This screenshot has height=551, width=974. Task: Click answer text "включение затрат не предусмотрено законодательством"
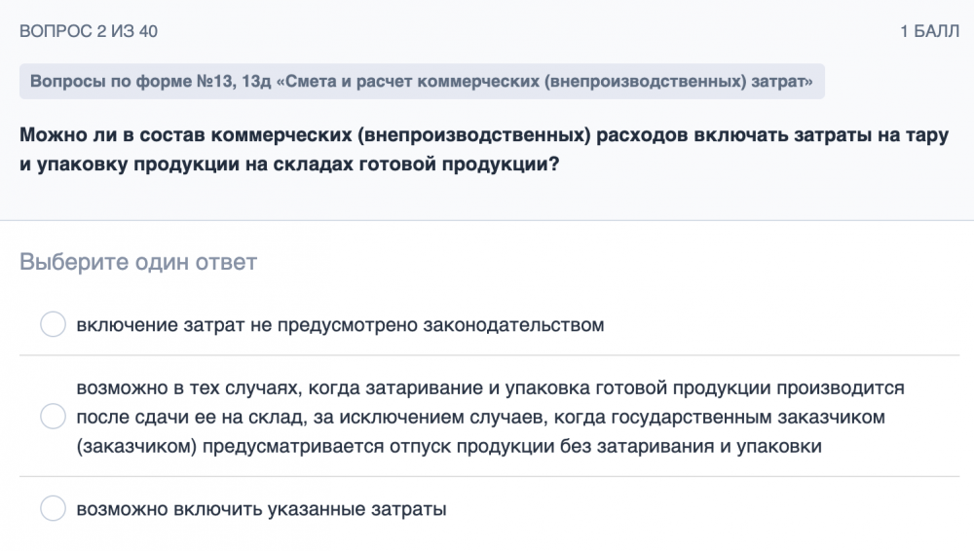[x=340, y=325]
